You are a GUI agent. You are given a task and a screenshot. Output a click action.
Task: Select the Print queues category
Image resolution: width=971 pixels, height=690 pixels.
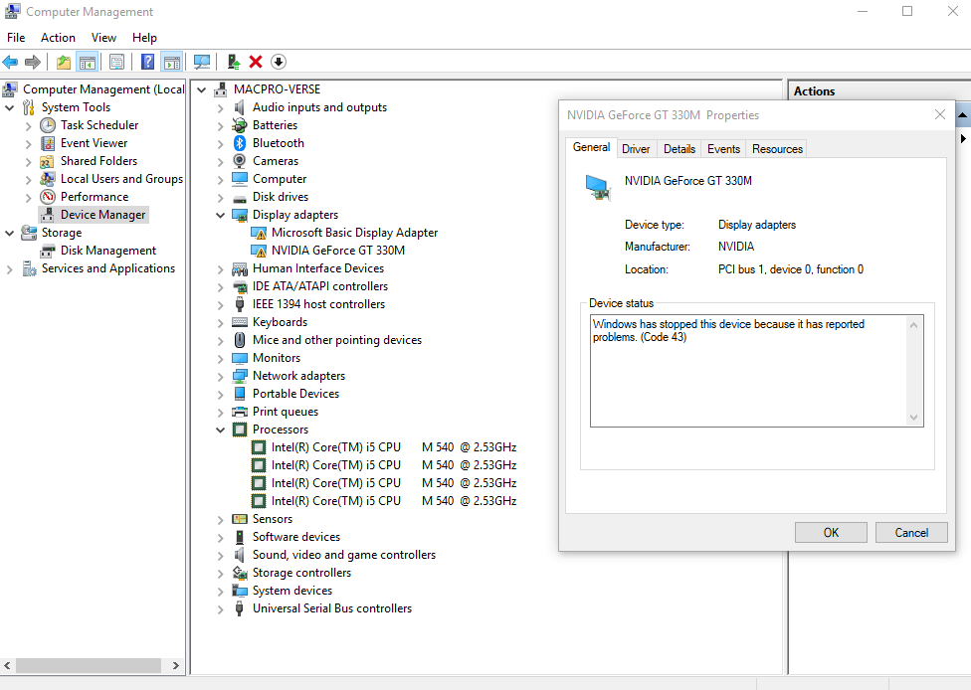pos(285,413)
